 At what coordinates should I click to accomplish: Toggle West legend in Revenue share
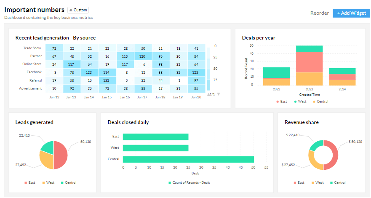point(318,182)
